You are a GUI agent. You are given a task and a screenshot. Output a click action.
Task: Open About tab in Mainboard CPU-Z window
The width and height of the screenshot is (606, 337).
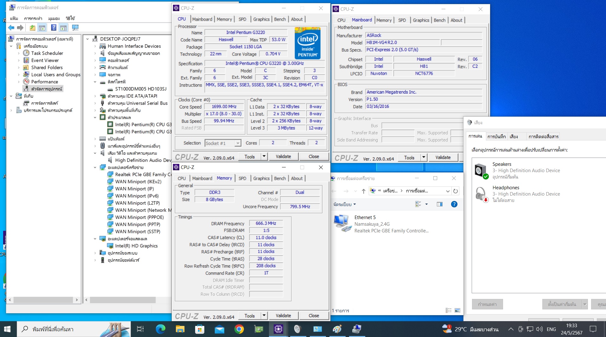click(456, 20)
